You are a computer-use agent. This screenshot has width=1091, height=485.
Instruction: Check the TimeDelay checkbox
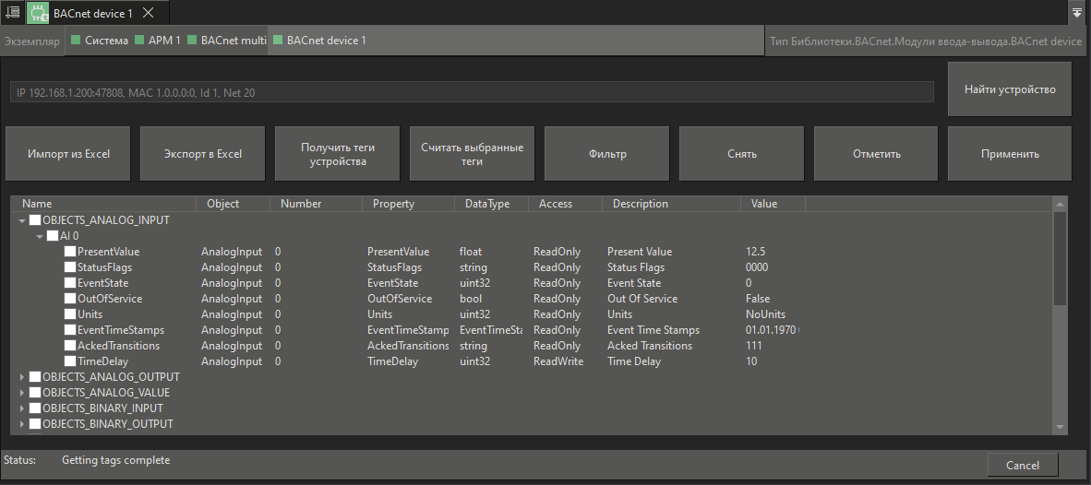69,361
